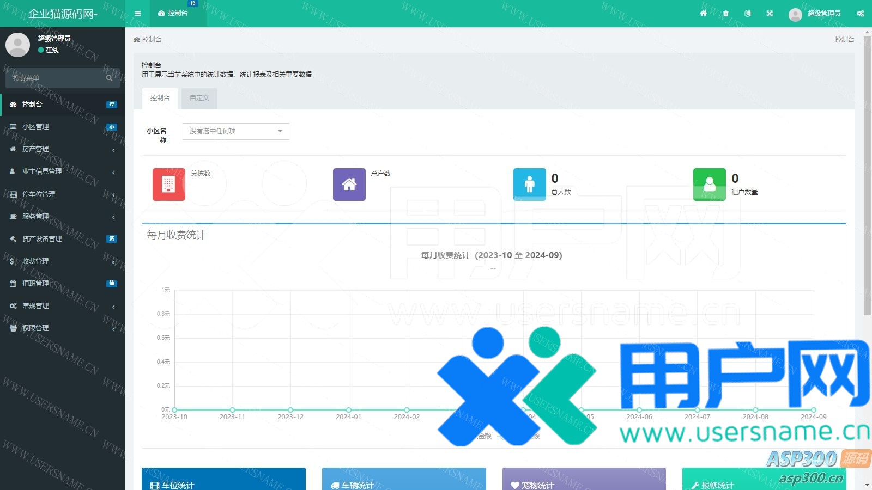Expand the 房产管理 sidebar menu

coord(63,149)
